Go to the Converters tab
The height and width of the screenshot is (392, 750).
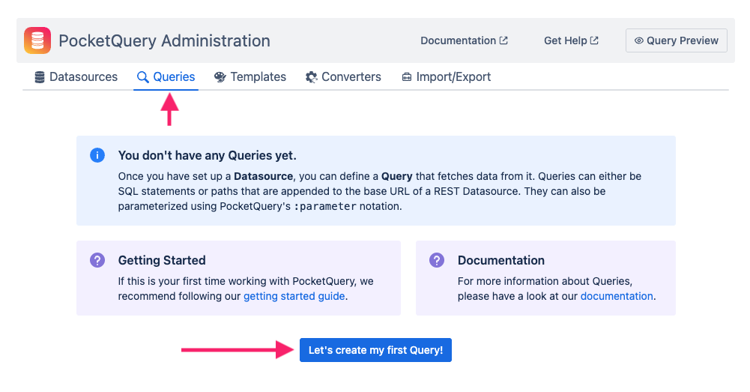click(351, 77)
